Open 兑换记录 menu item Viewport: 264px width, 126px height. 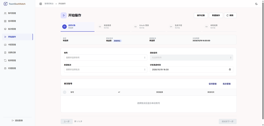pyautogui.click(x=18, y=53)
